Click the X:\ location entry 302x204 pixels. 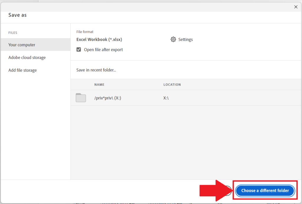[x=166, y=97]
